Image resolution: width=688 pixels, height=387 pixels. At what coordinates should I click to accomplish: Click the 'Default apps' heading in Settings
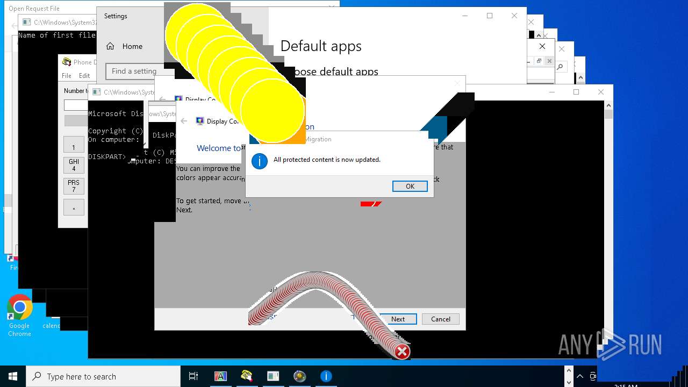pos(321,46)
